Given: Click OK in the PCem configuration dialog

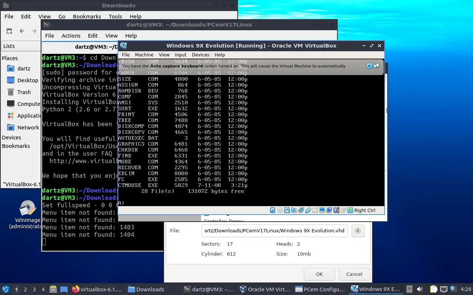Looking at the screenshot, I should pos(319,274).
